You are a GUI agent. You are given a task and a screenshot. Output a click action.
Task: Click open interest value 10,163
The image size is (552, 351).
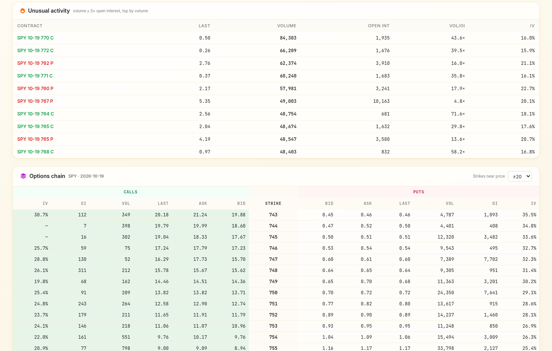(381, 101)
